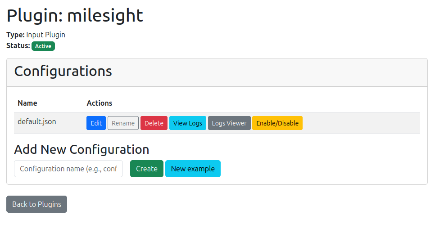The image size is (435, 246).
Task: Click the green Active status badge
Action: (x=43, y=46)
